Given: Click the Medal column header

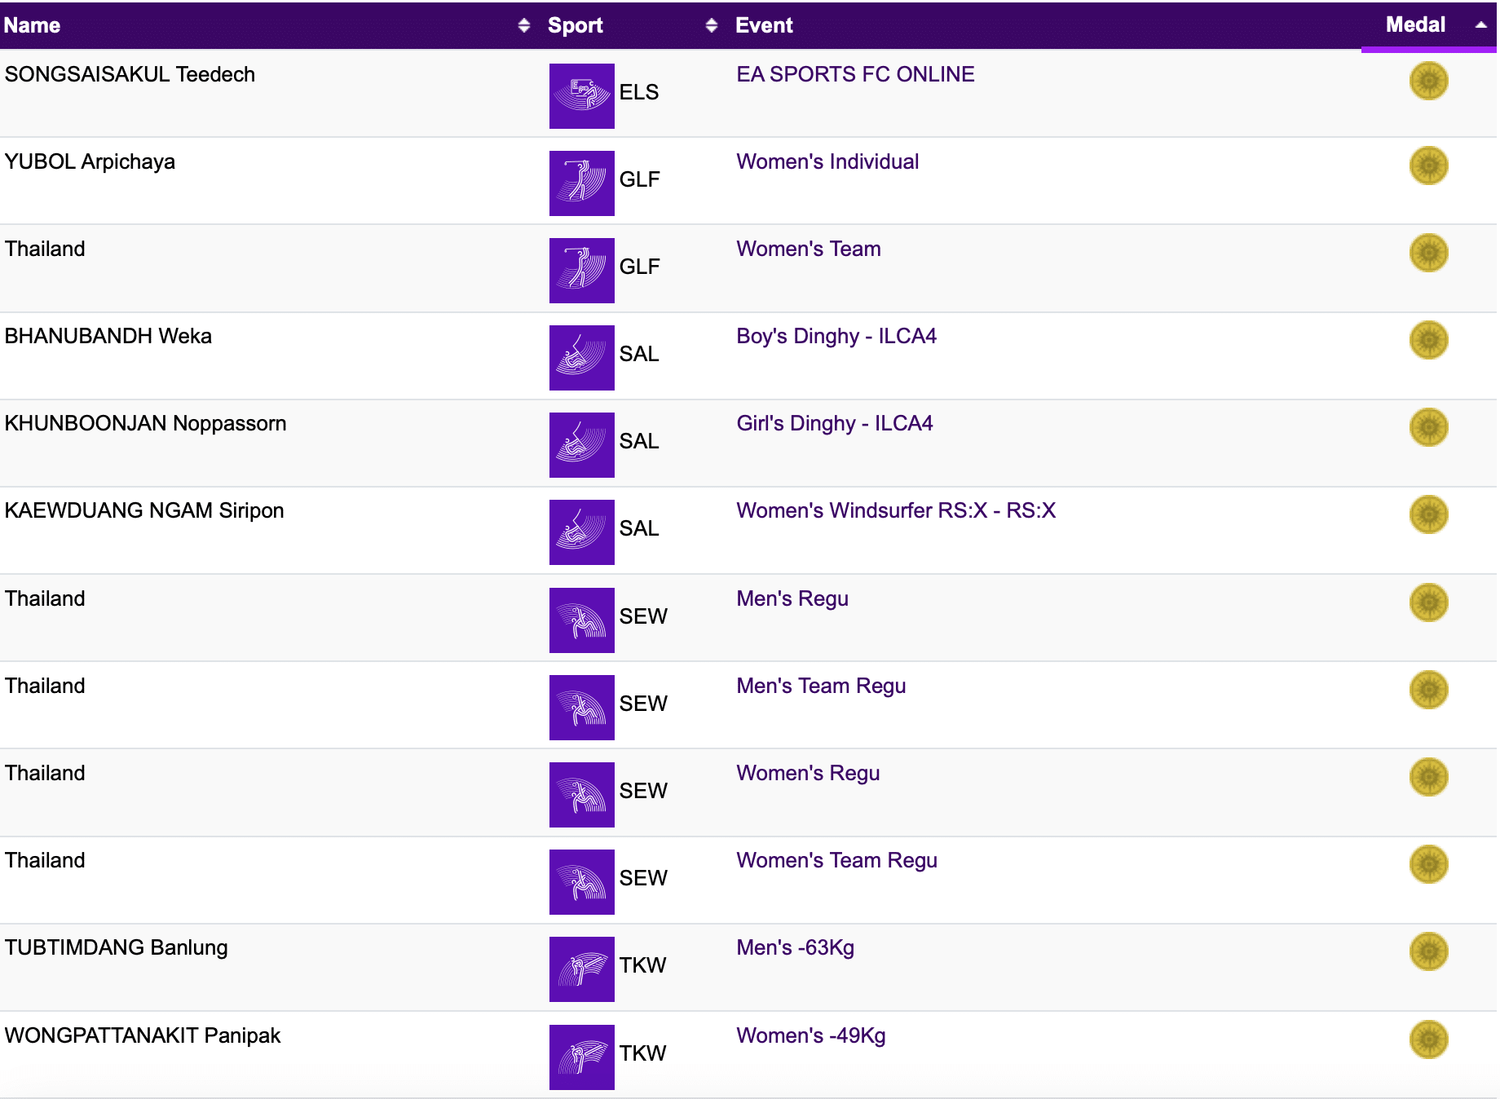Looking at the screenshot, I should [x=1415, y=25].
